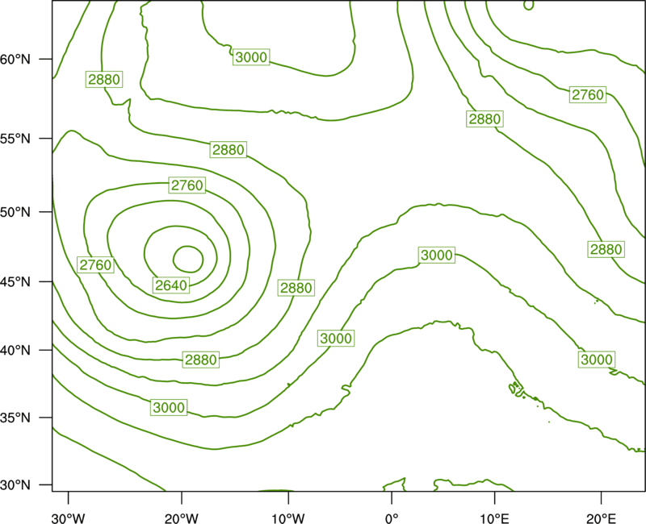Click the 20°W longitude axis label

(x=182, y=518)
